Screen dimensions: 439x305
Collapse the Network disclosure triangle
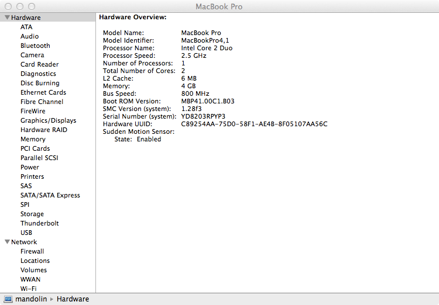tap(7, 242)
